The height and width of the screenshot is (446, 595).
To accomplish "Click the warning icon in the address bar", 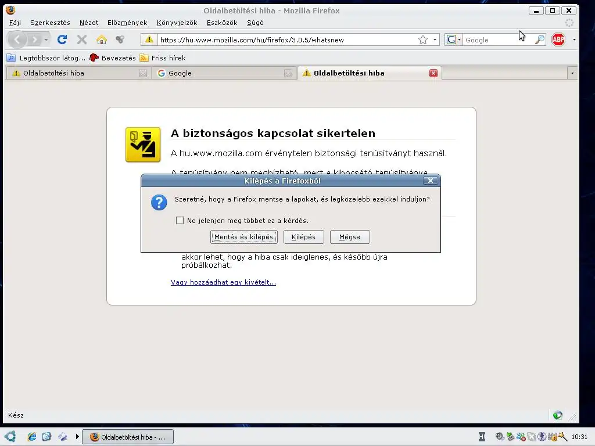I will pos(149,39).
